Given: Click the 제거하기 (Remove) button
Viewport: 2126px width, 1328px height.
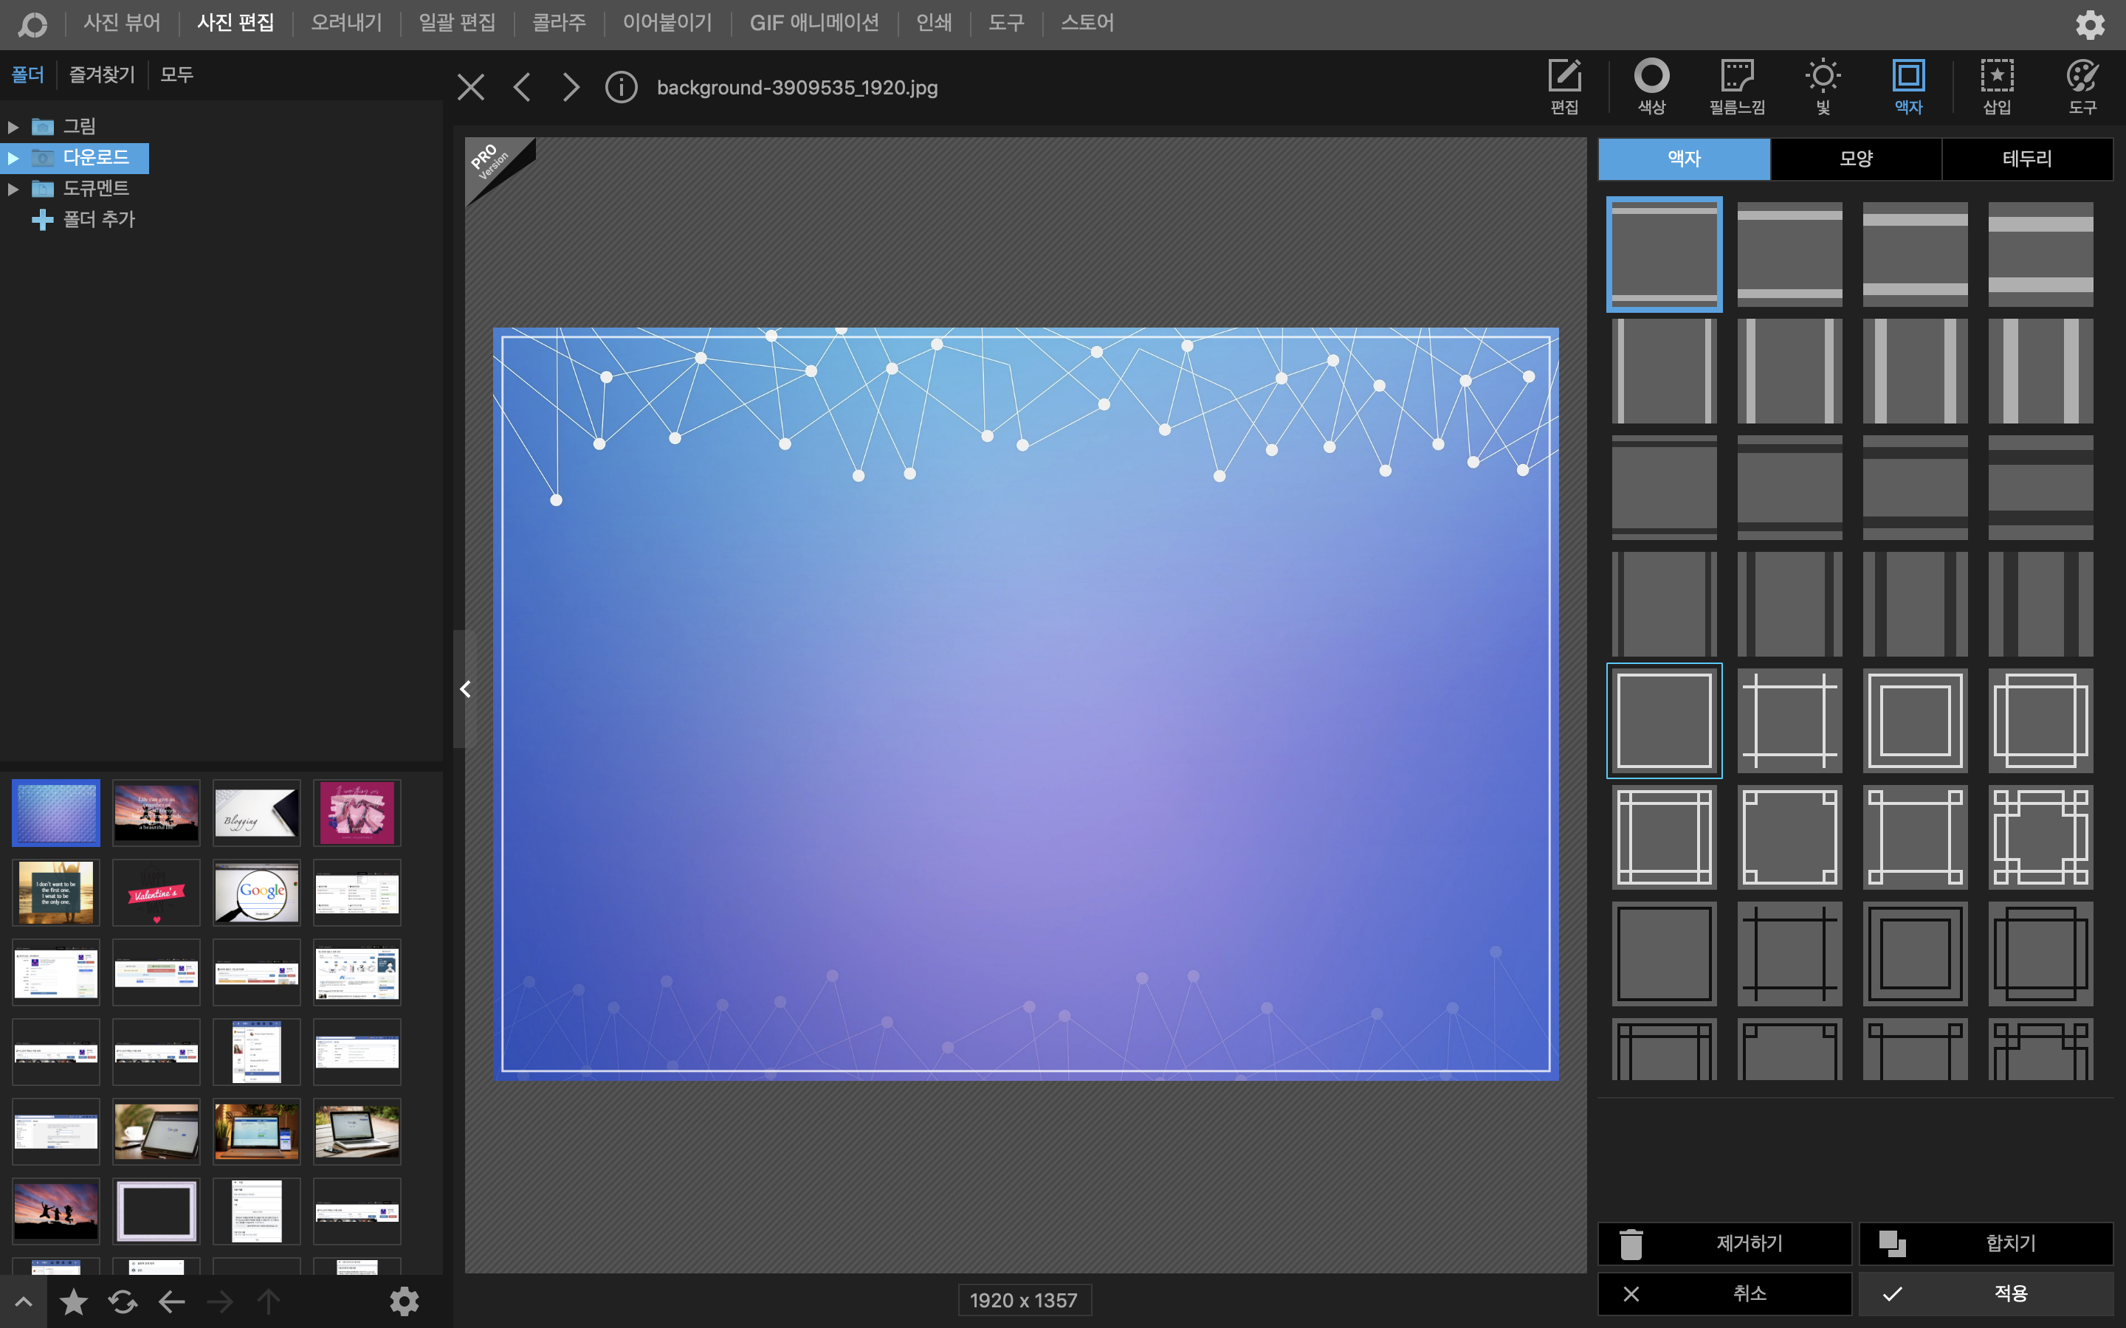Looking at the screenshot, I should pos(1724,1243).
